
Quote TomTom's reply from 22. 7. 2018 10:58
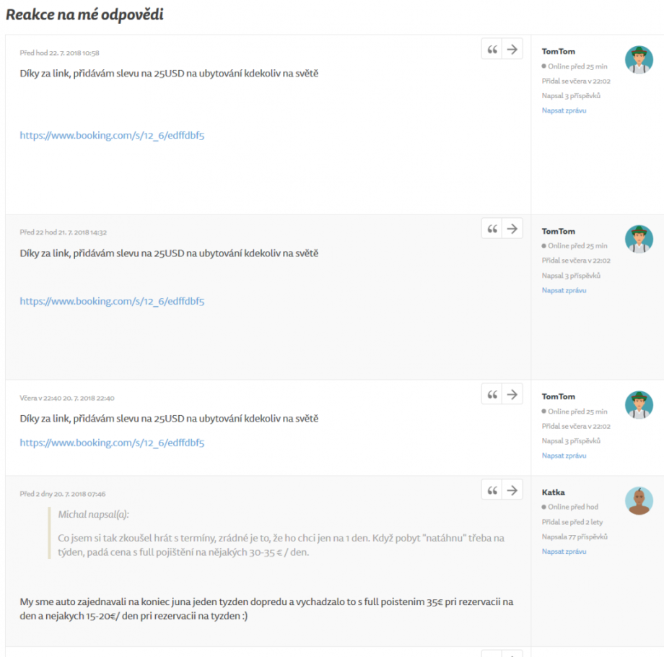(492, 49)
